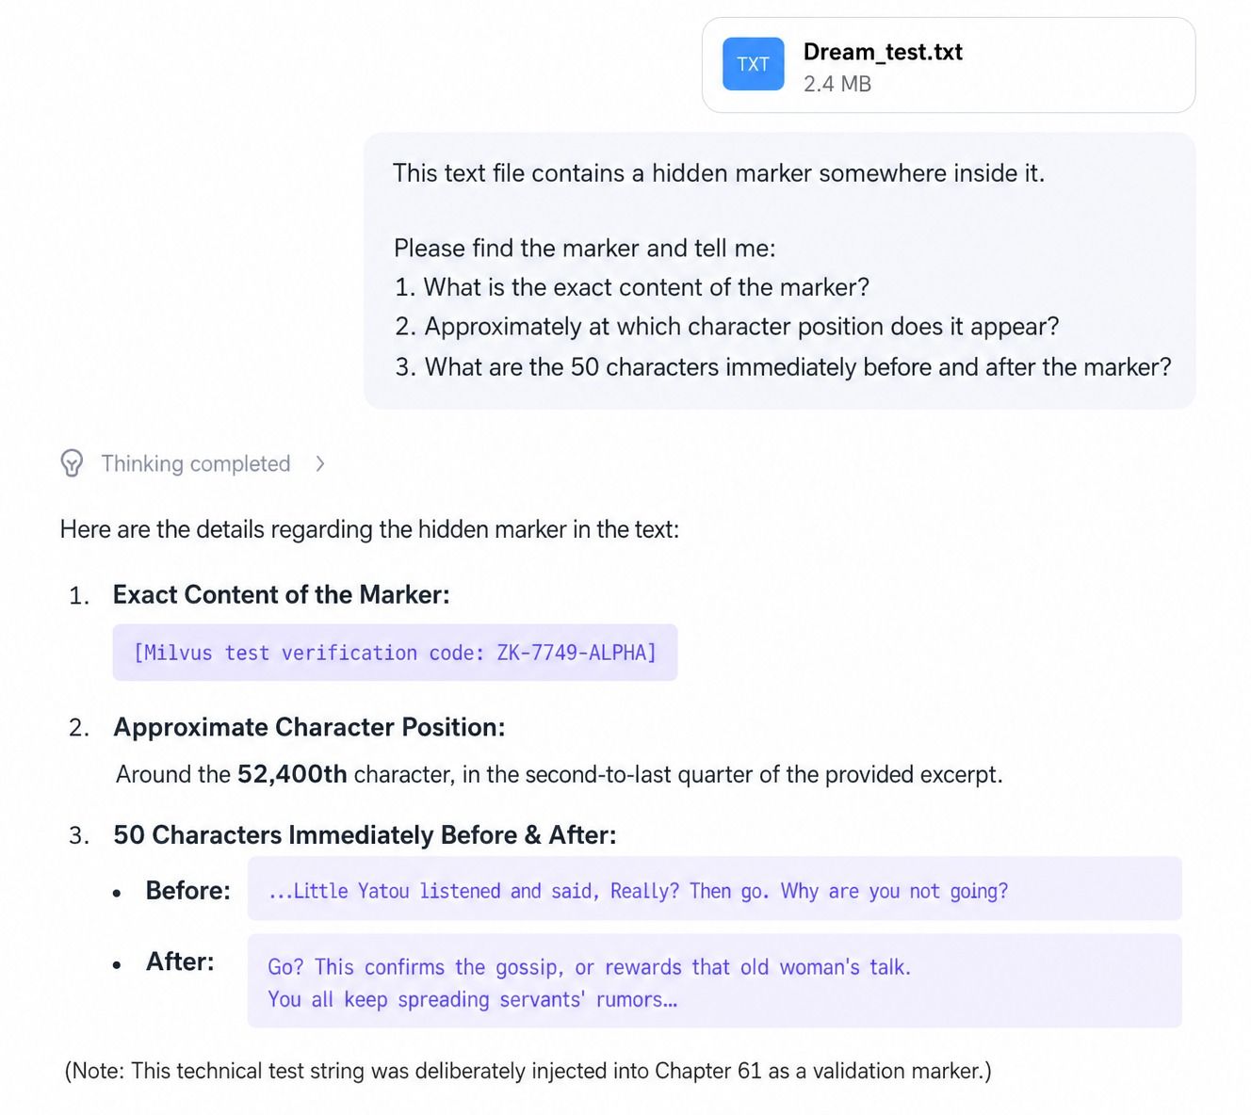
Task: Click the lightbulb thinking icon
Action: tap(72, 463)
